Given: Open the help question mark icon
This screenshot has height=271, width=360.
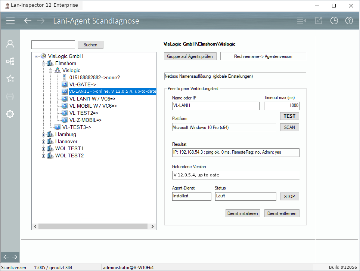Looking at the screenshot, I should pyautogui.click(x=349, y=21).
